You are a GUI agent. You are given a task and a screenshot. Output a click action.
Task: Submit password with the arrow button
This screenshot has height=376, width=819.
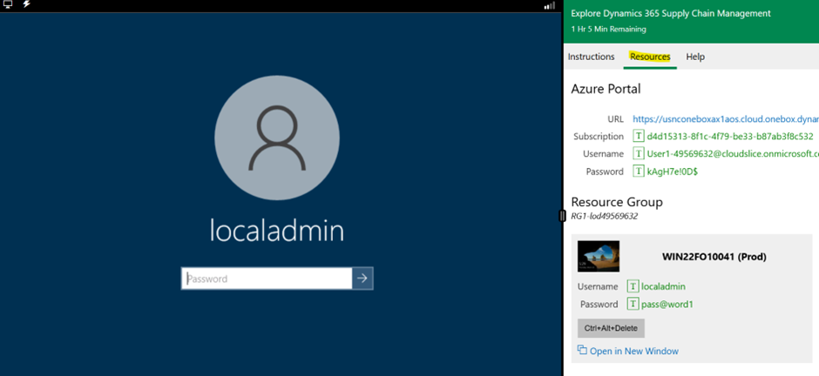(x=362, y=279)
